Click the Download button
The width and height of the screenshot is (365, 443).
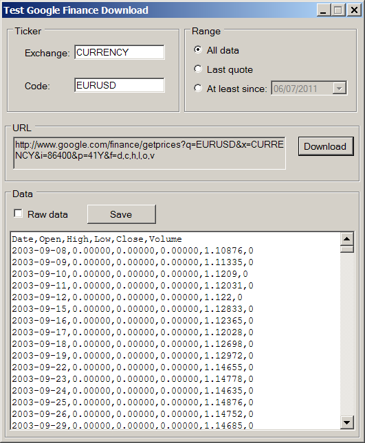click(x=326, y=146)
